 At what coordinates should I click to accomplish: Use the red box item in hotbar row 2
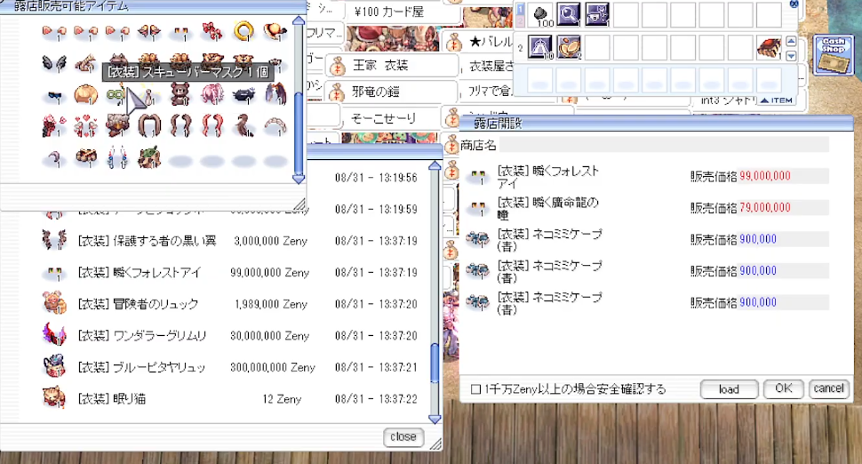click(x=769, y=48)
